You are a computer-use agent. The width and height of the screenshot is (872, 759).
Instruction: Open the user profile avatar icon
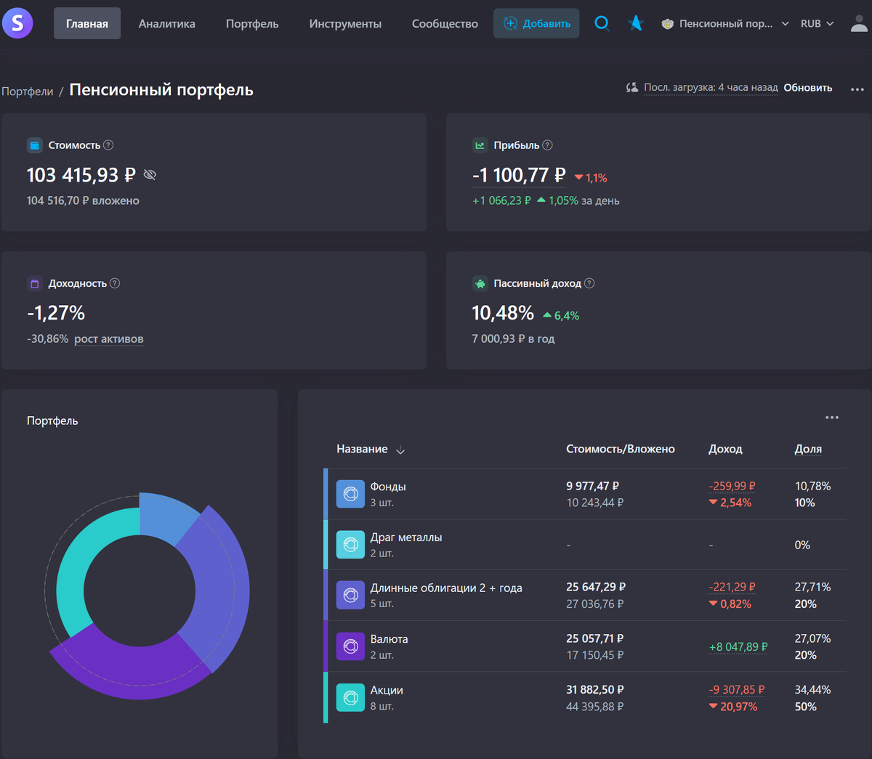[859, 23]
